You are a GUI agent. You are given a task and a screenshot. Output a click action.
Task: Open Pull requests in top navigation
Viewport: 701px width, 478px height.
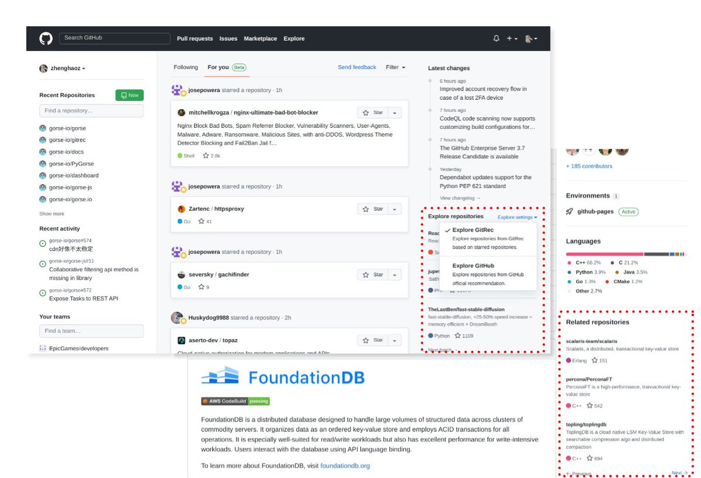(x=195, y=39)
